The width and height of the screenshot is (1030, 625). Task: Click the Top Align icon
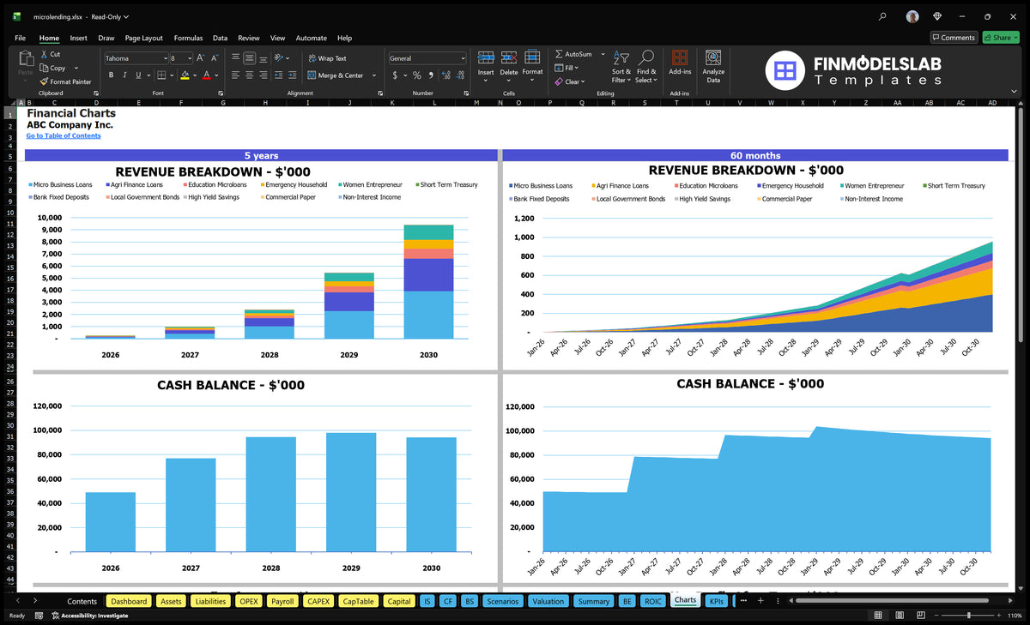pyautogui.click(x=235, y=58)
